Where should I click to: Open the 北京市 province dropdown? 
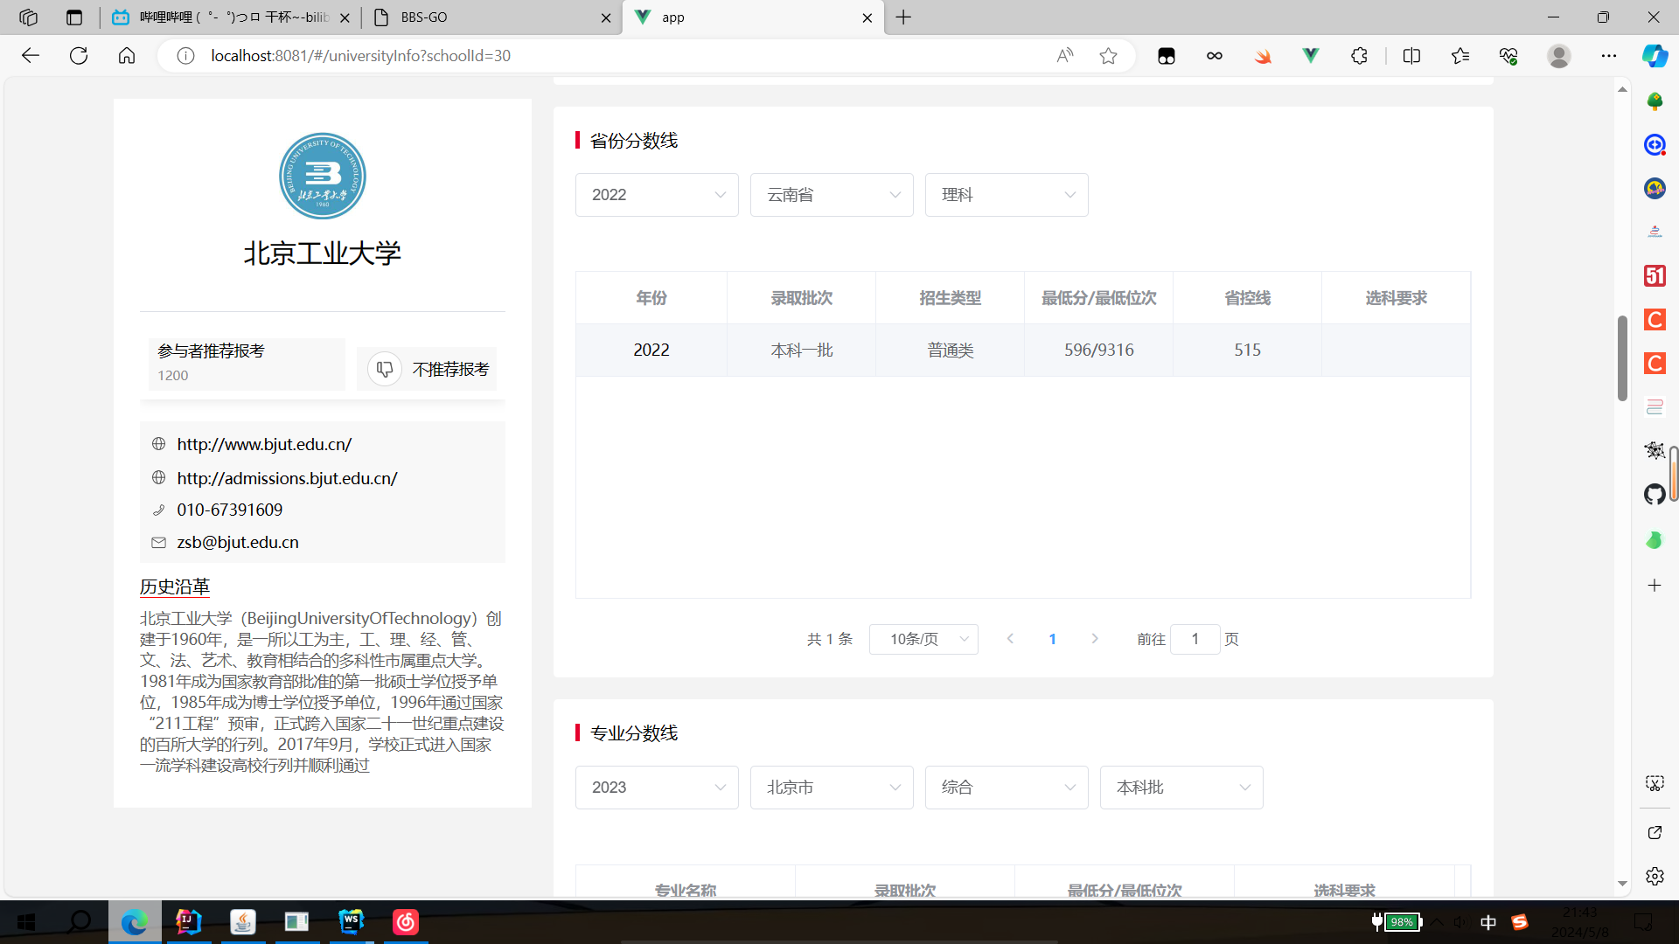832,788
